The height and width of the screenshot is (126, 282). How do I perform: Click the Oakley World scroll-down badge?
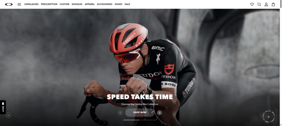(269, 116)
